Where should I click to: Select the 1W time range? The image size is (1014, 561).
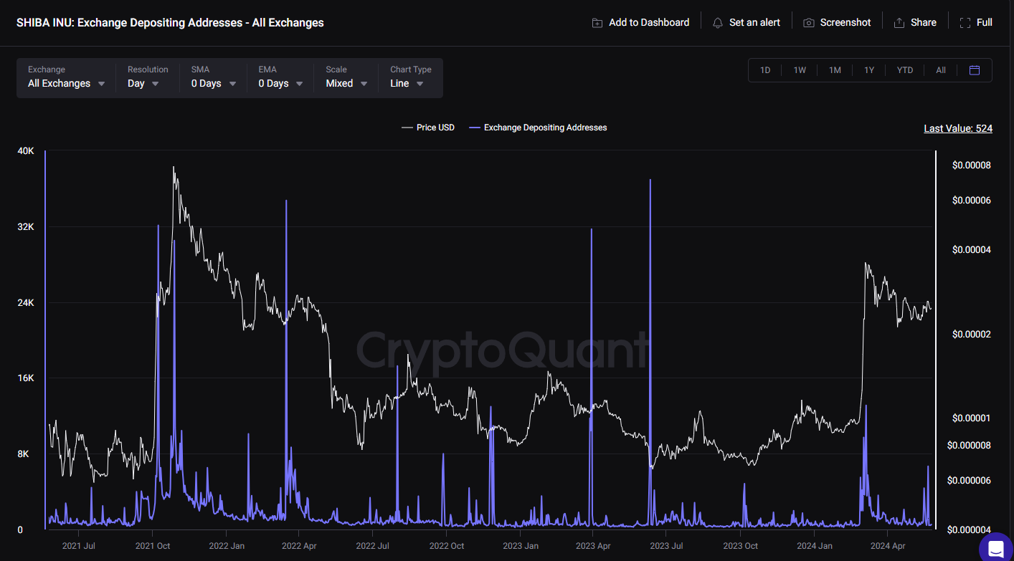coord(800,70)
